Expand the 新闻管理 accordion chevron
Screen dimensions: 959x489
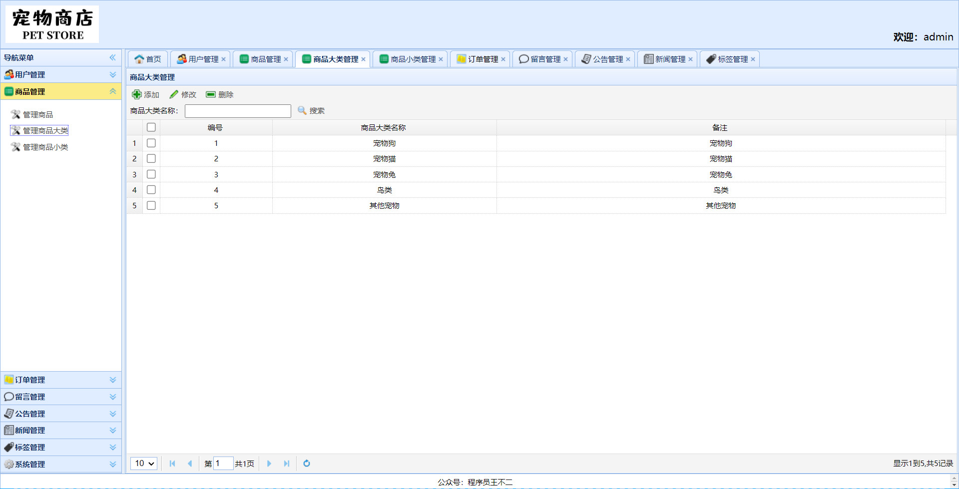pyautogui.click(x=113, y=430)
